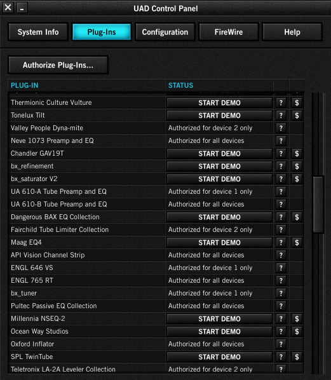Click question mark for bx_refinement
The height and width of the screenshot is (380, 331).
281,166
